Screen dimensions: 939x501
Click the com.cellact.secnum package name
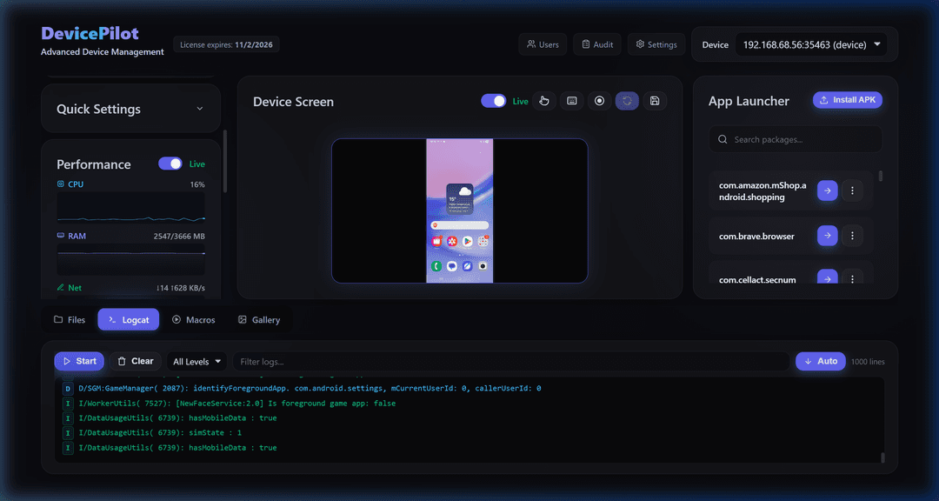[757, 280]
